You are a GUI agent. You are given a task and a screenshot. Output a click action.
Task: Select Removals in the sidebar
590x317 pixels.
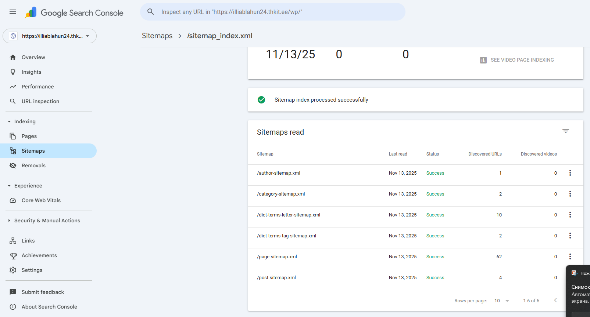pyautogui.click(x=33, y=165)
